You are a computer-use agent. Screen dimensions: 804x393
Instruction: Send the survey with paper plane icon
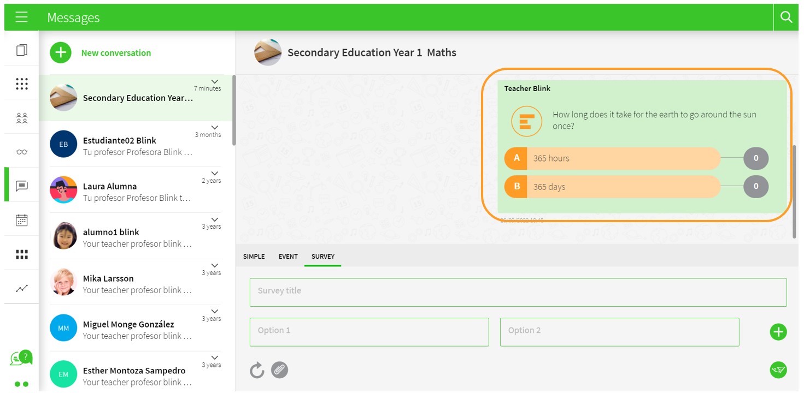click(x=778, y=370)
